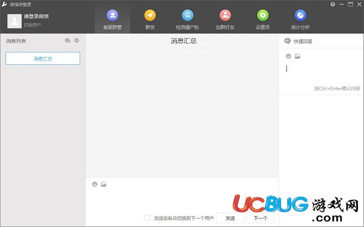
Task: Go to the 加群好友 tab
Action: point(225,20)
